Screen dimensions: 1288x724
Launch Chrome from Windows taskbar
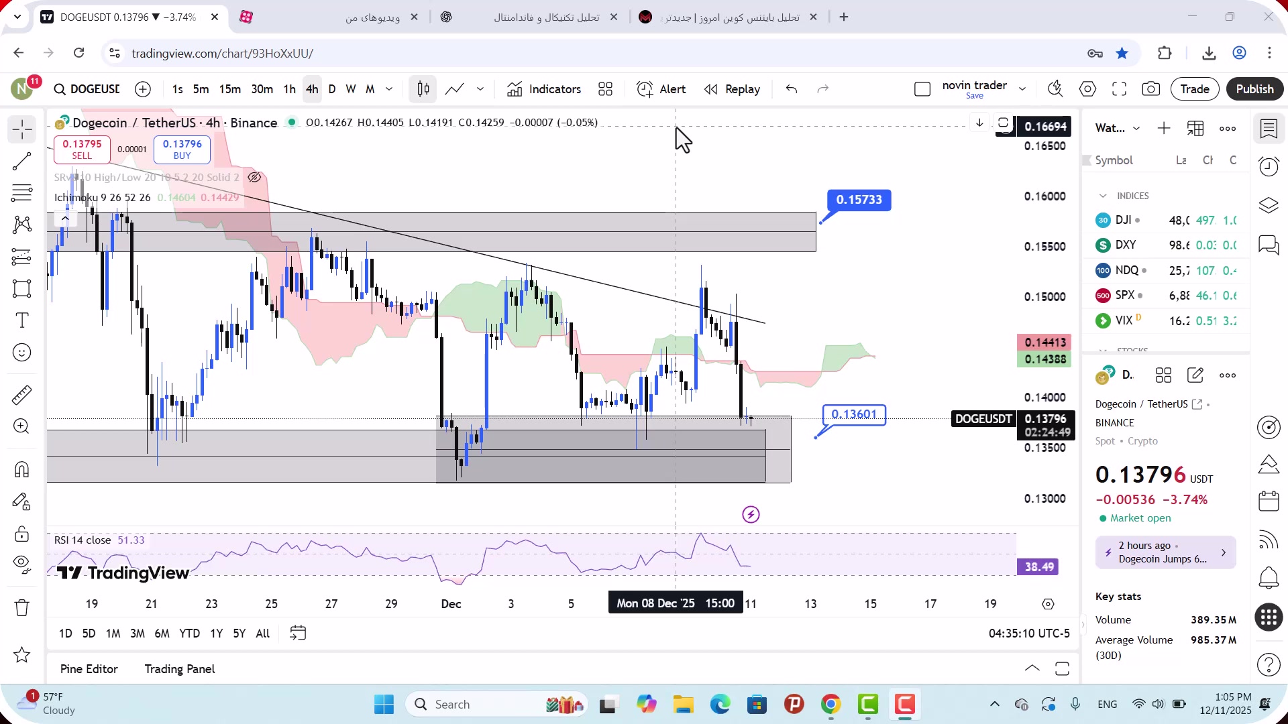point(830,705)
